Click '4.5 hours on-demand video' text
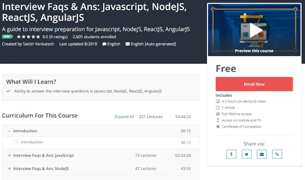 [244, 101]
